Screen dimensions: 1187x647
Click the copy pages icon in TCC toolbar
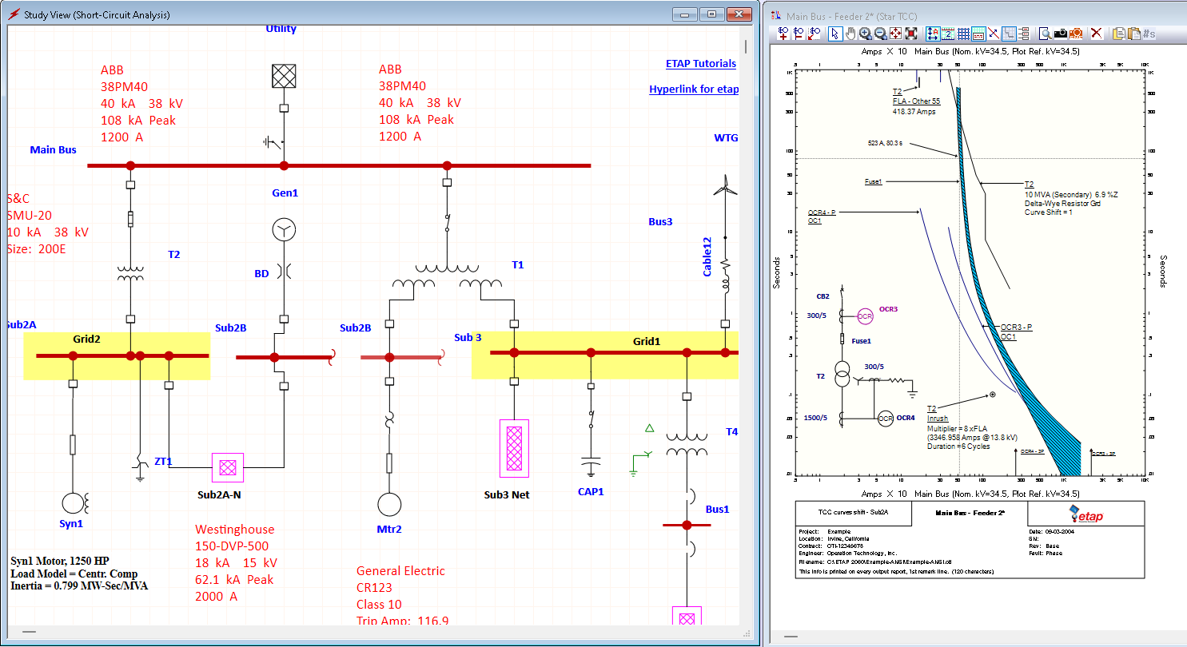[1118, 34]
